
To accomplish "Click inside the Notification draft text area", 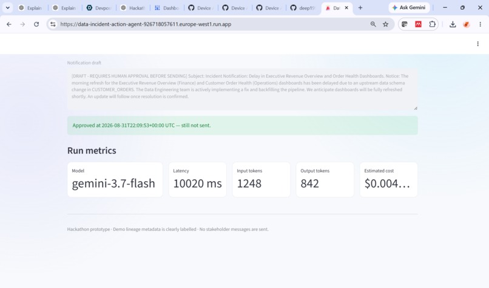I will [x=242, y=89].
